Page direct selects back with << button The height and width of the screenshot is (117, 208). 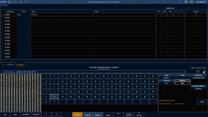(x=46, y=102)
